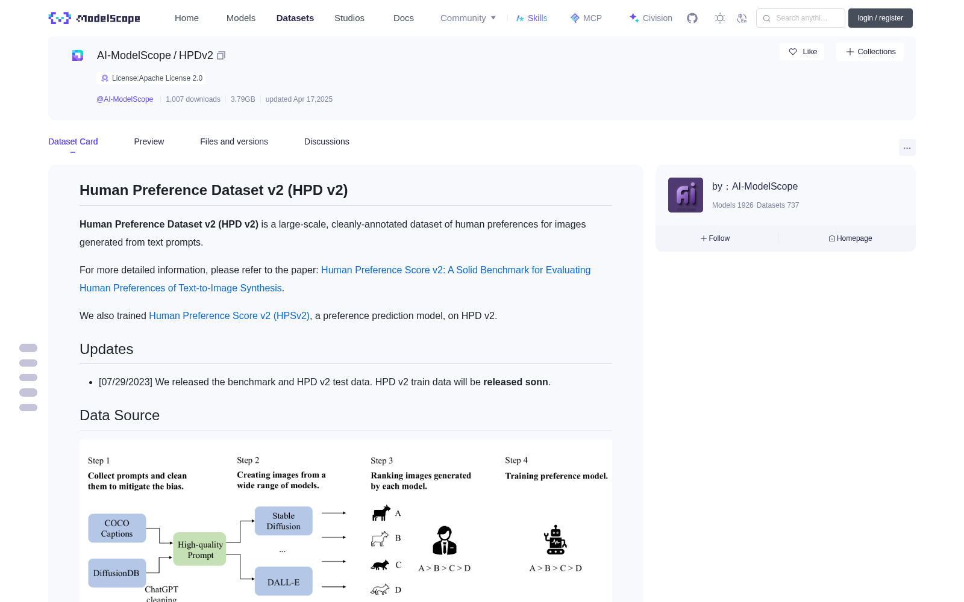Click the 3.79GB size text
Image resolution: width=964 pixels, height=602 pixels.
pyautogui.click(x=243, y=99)
